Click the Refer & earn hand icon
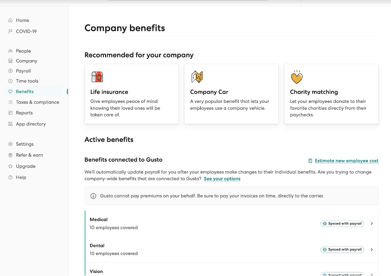 pyautogui.click(x=10, y=155)
